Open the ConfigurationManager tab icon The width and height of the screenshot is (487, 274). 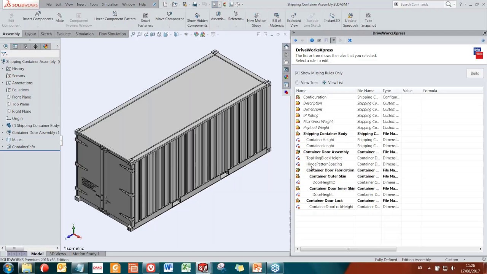click(x=25, y=46)
